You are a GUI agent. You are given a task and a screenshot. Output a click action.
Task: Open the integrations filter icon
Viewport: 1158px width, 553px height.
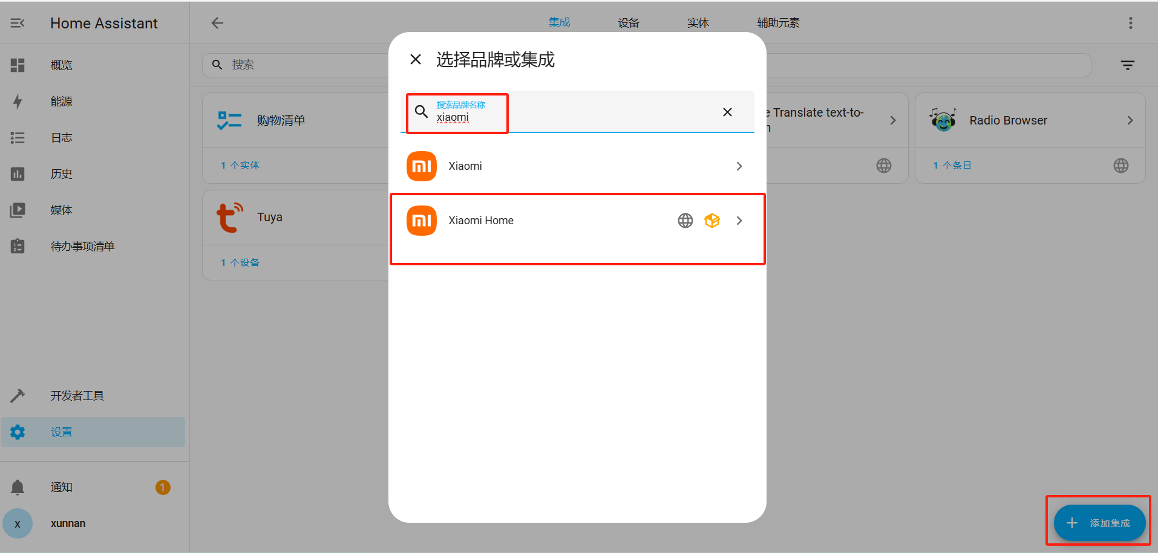1127,65
